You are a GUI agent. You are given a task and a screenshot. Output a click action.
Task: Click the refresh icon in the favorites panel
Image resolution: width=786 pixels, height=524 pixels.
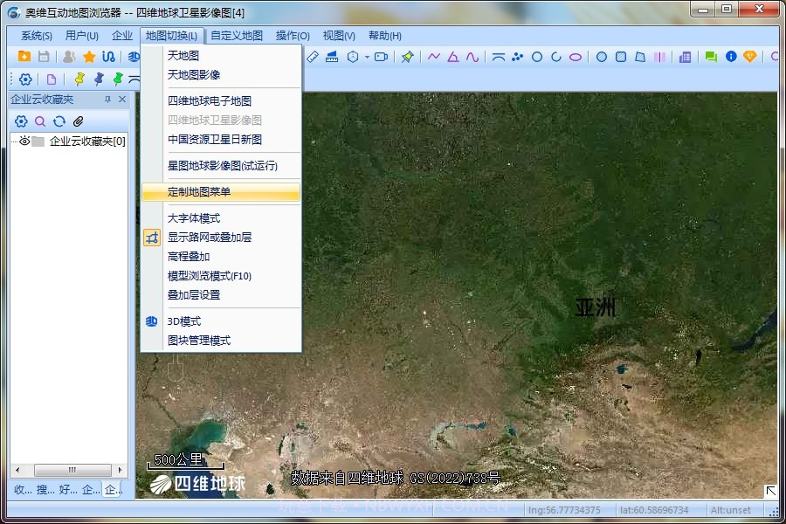(59, 121)
